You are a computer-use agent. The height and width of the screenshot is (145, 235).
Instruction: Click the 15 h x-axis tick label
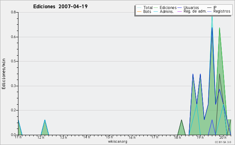[109, 137]
